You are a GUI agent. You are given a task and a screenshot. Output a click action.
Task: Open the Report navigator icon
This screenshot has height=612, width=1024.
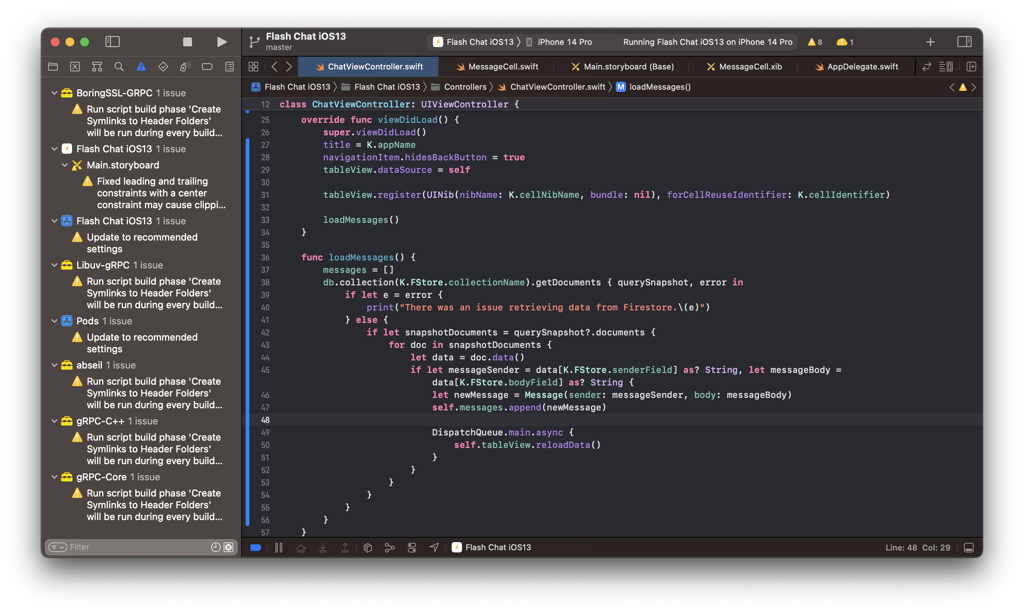(229, 67)
